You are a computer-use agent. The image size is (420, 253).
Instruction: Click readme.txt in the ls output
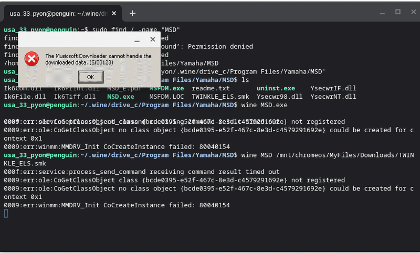(x=211, y=88)
